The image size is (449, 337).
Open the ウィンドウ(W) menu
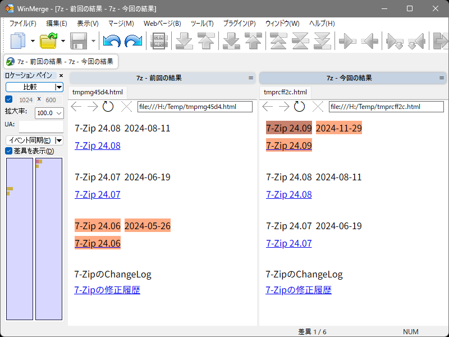282,24
